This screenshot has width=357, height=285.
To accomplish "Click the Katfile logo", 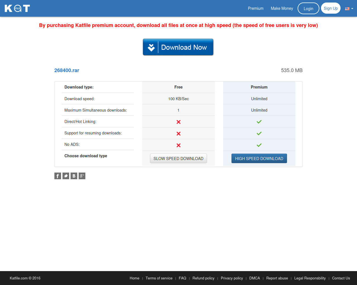I will tap(17, 8).
